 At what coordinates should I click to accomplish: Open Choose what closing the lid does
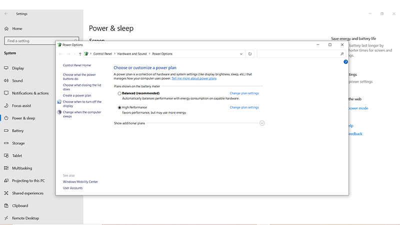(82, 87)
